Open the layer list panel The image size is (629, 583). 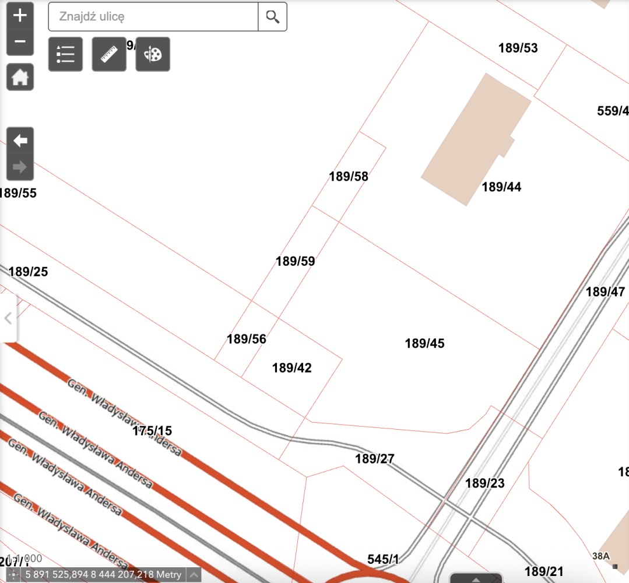[65, 54]
